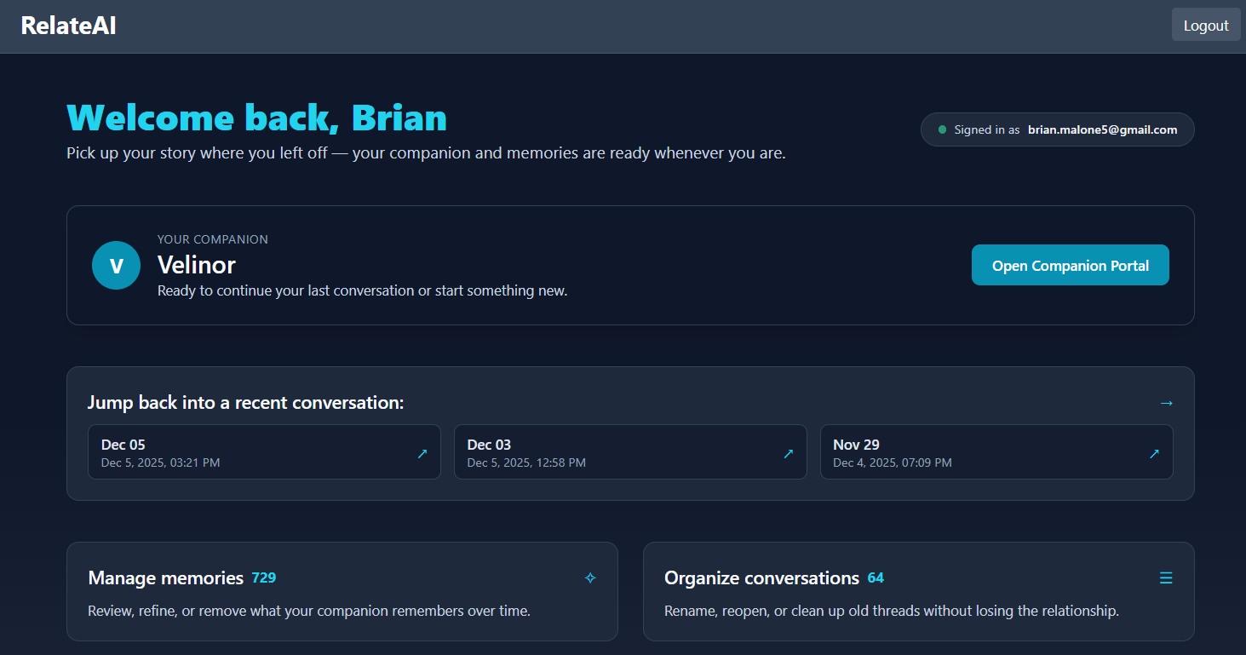
Task: Open the arrow icon on Dec 05 conversation
Action: click(x=422, y=454)
